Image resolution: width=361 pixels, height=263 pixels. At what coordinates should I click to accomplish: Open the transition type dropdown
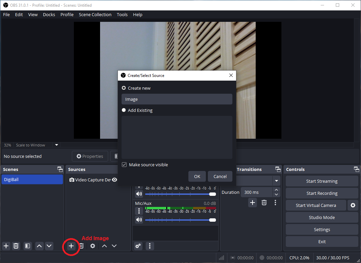tap(276, 181)
